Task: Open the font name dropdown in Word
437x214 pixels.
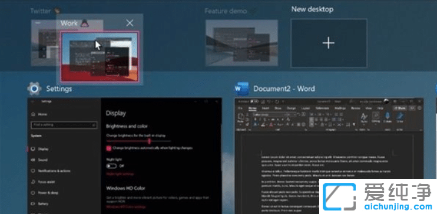Action: pos(268,115)
